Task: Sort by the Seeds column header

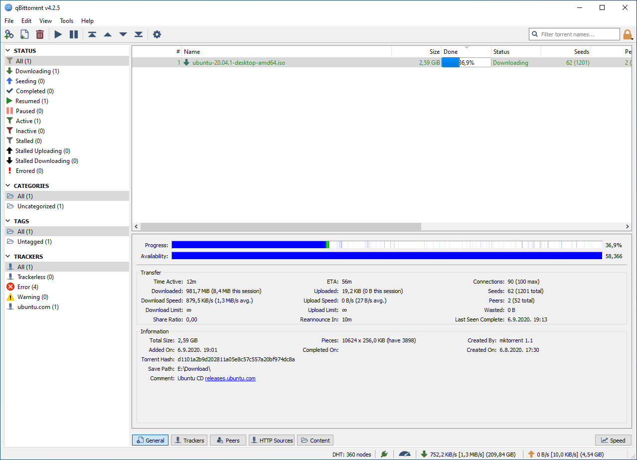Action: tap(566, 52)
